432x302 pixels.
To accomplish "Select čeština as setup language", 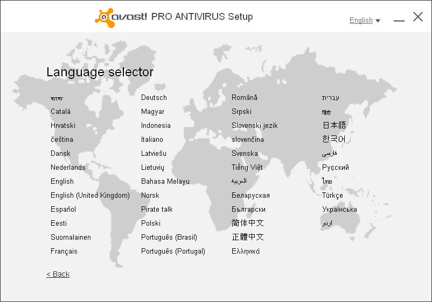I will 62,139.
